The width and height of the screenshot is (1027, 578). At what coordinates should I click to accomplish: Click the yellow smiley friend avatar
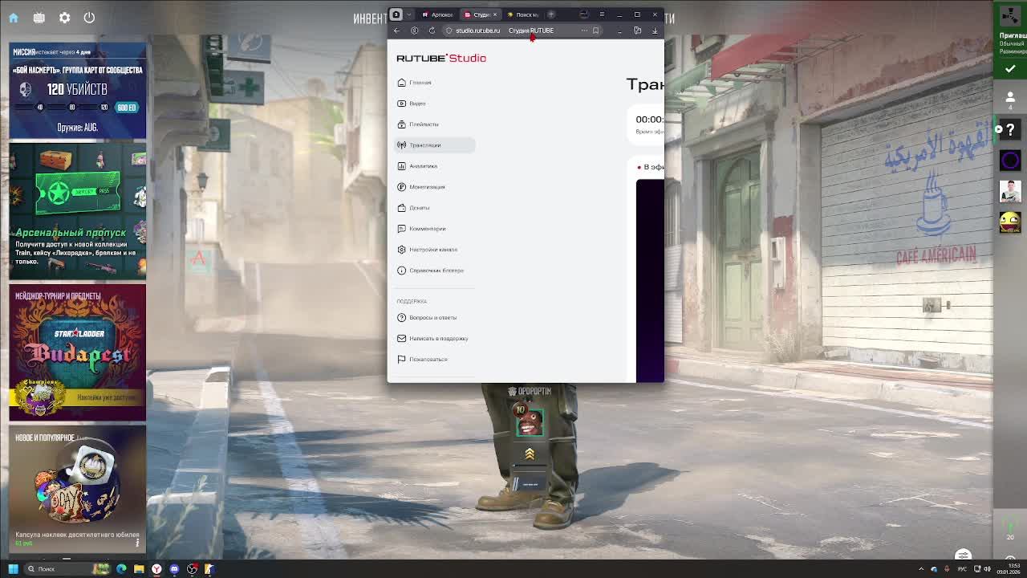(x=1010, y=222)
